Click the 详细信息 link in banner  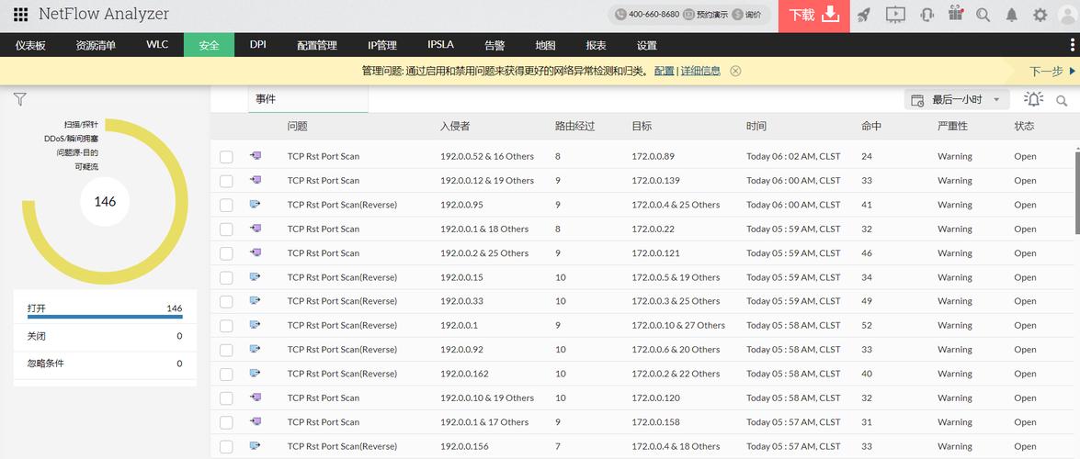tap(700, 71)
